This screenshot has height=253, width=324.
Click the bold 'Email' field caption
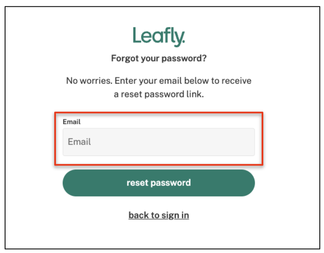coord(71,122)
